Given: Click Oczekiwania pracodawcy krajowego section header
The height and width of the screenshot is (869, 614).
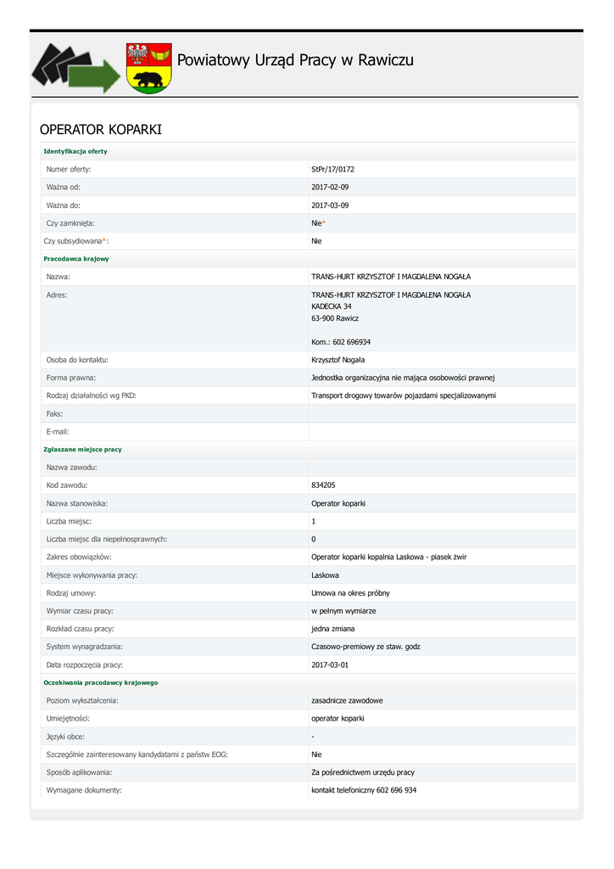Looking at the screenshot, I should point(100,682).
